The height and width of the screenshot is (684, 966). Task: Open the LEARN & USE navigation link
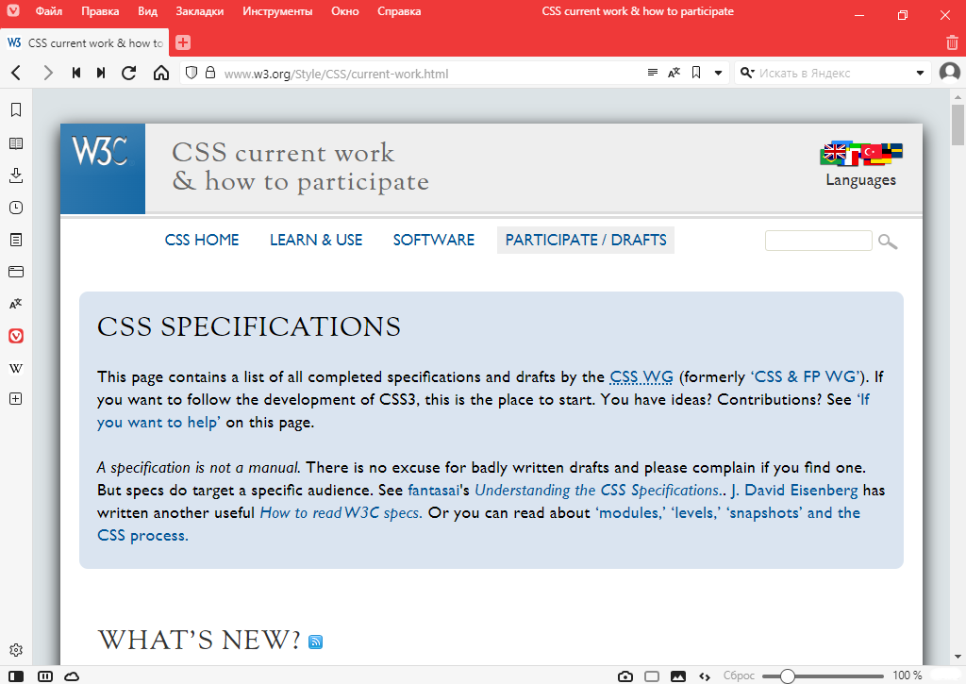(316, 240)
